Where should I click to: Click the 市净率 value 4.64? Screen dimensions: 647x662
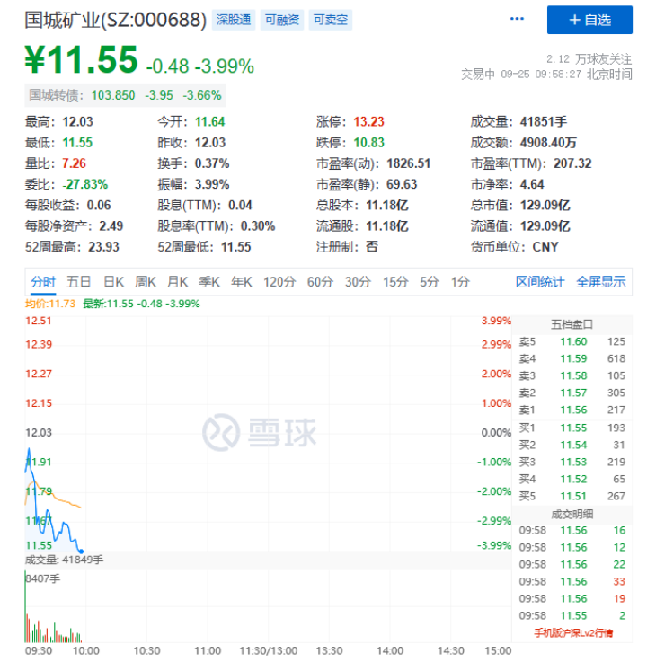point(532,184)
